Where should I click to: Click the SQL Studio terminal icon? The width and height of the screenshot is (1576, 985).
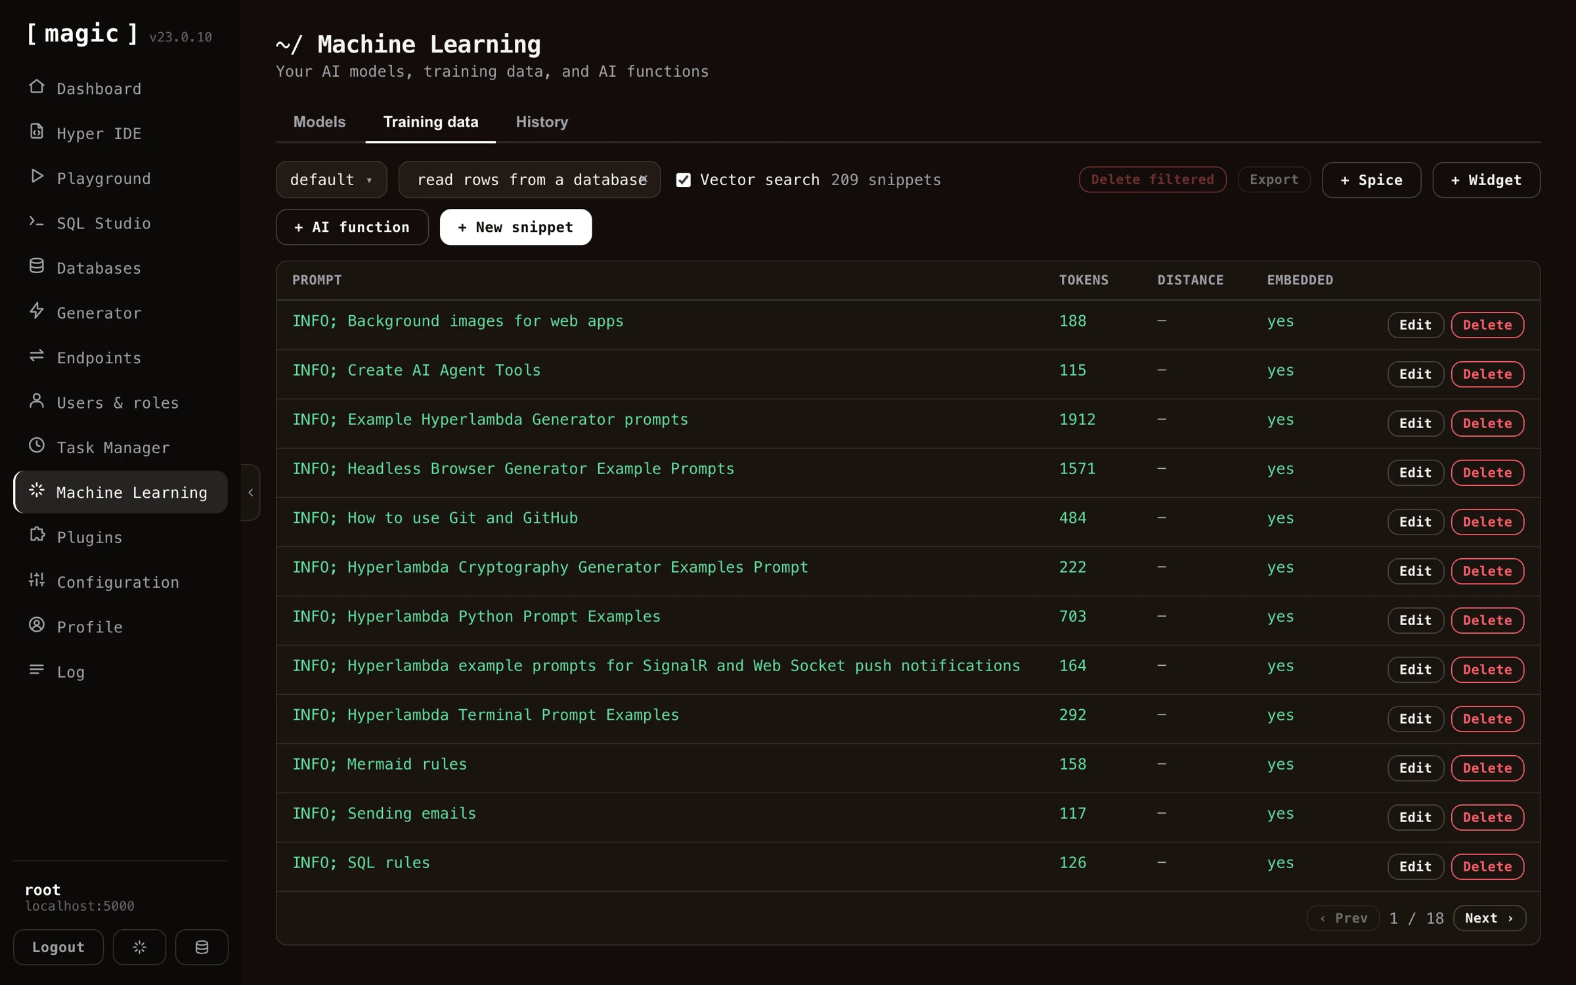click(37, 221)
